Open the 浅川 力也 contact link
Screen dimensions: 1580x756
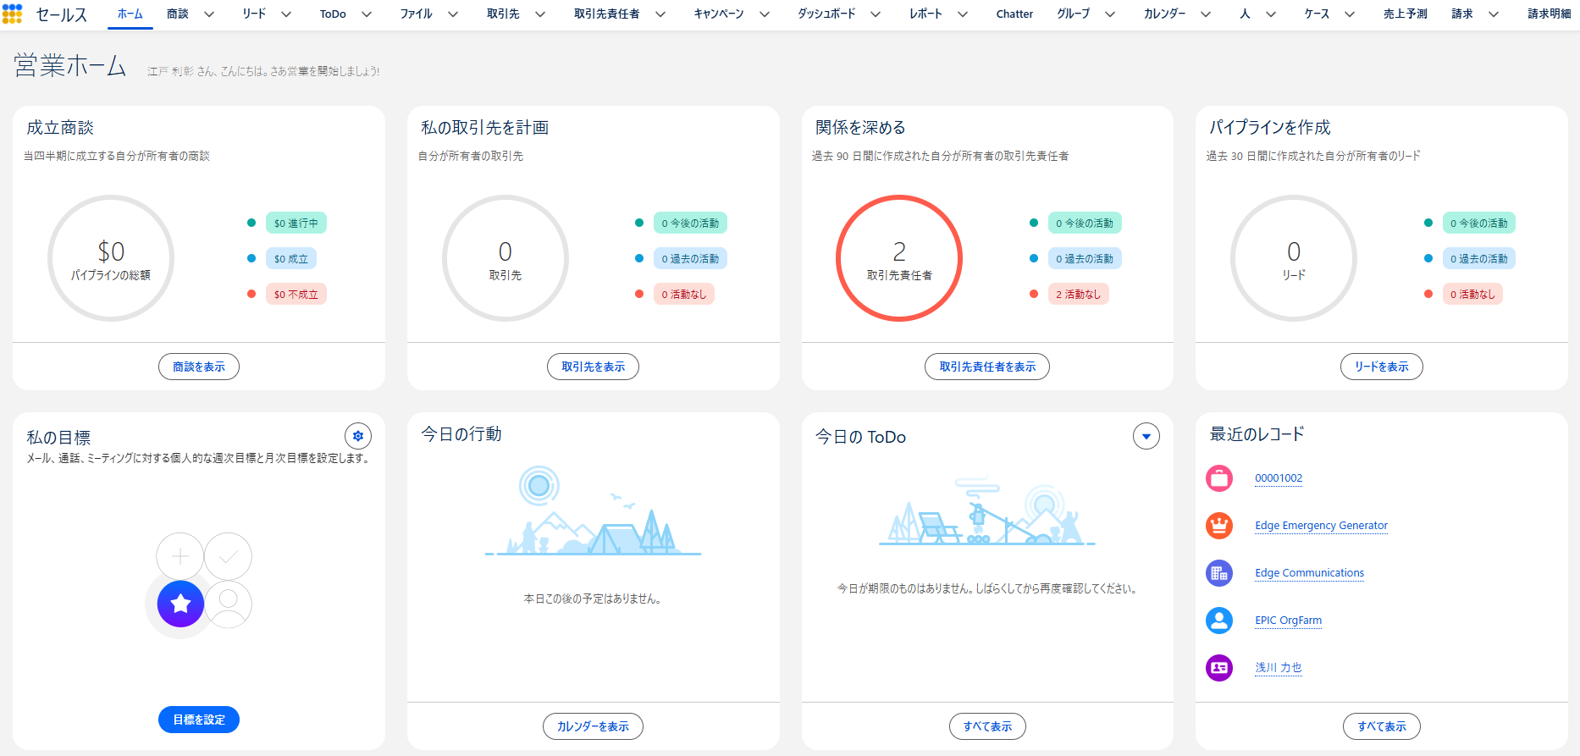(1278, 668)
